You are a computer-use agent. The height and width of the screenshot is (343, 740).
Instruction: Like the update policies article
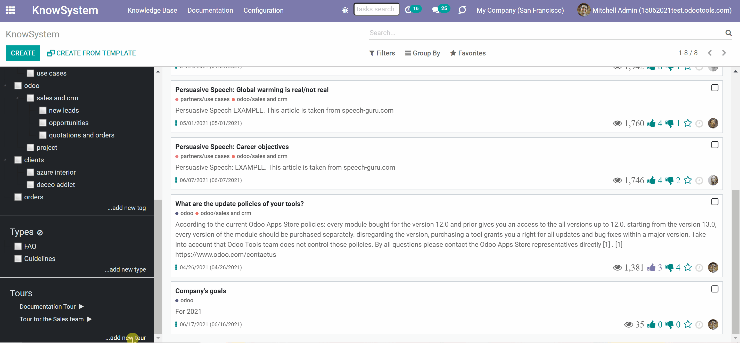pyautogui.click(x=651, y=267)
